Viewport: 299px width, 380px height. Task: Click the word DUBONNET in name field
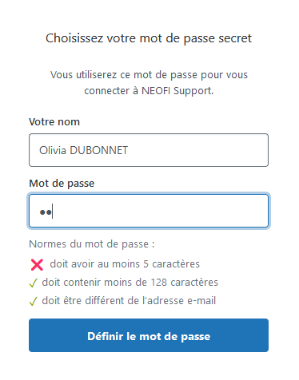pyautogui.click(x=98, y=150)
